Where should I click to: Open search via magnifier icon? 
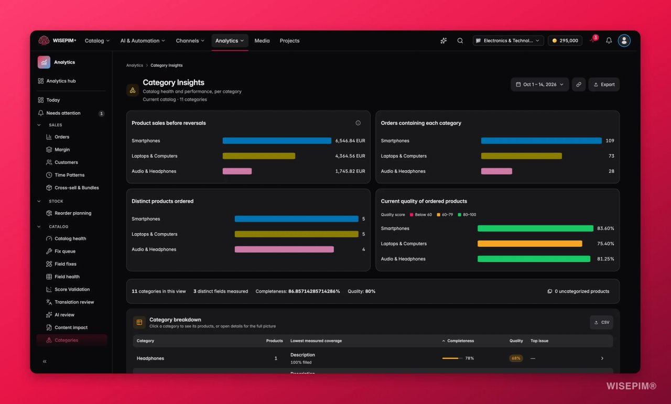point(460,40)
